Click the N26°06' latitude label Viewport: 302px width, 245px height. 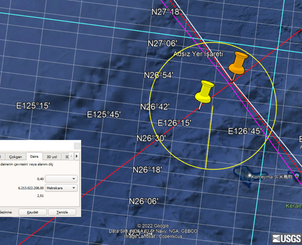click(x=144, y=202)
